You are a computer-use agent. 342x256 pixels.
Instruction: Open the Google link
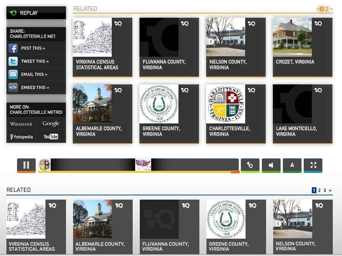coord(51,124)
